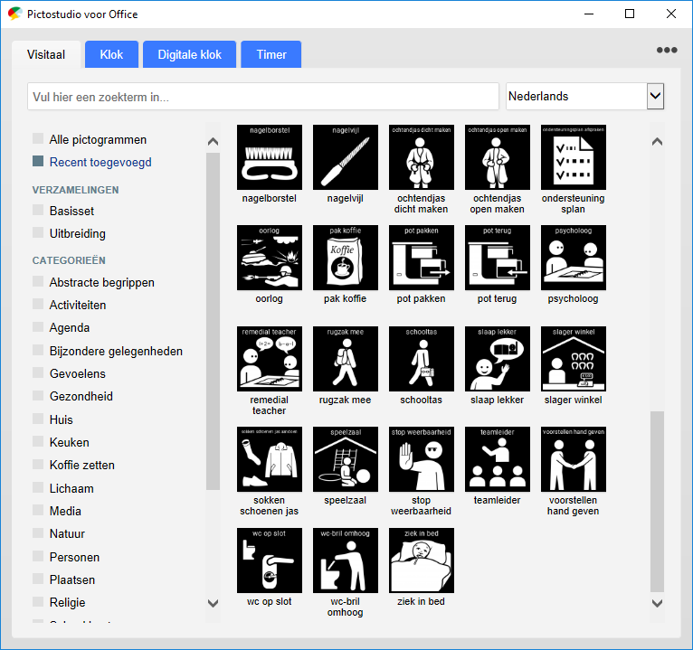
Task: Tick the Uitbreiding collection checkbox
Action: [38, 232]
